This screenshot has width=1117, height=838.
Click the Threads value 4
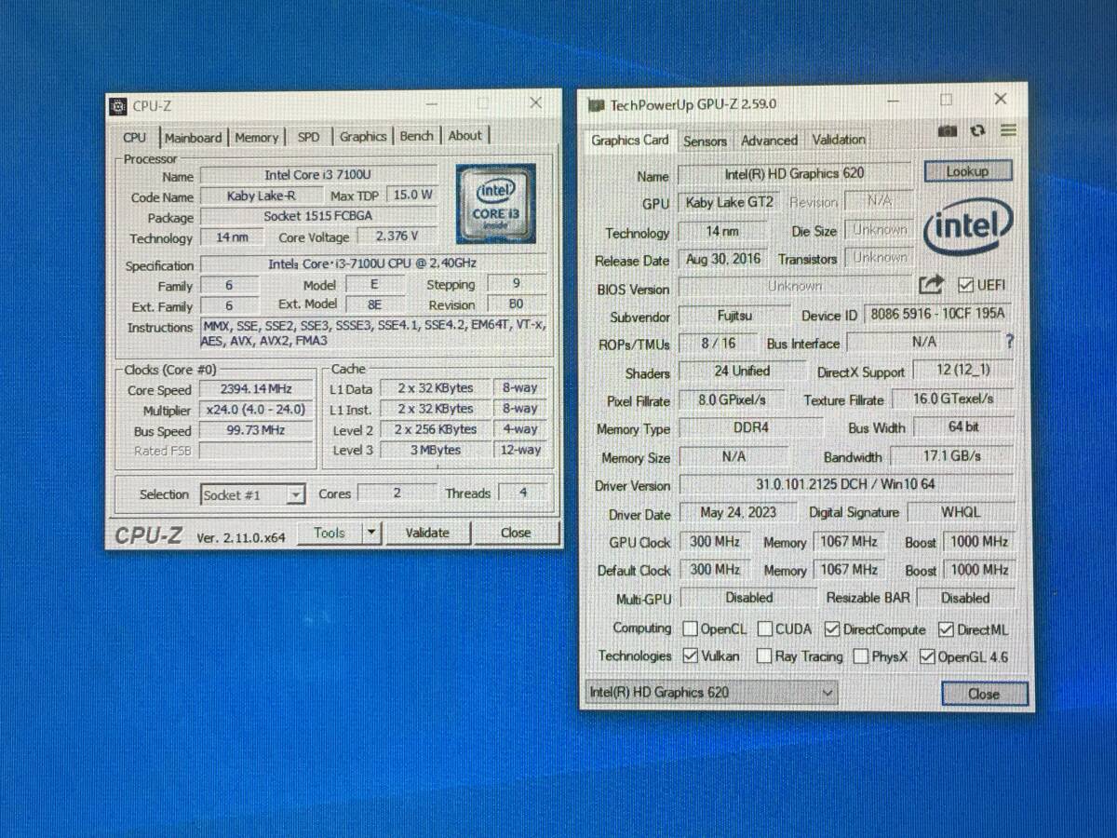pyautogui.click(x=522, y=493)
